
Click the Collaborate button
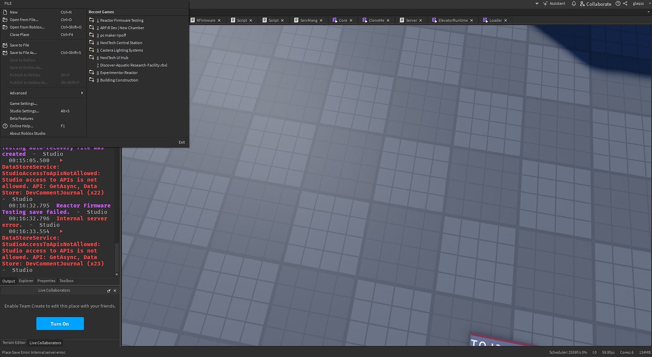[595, 4]
